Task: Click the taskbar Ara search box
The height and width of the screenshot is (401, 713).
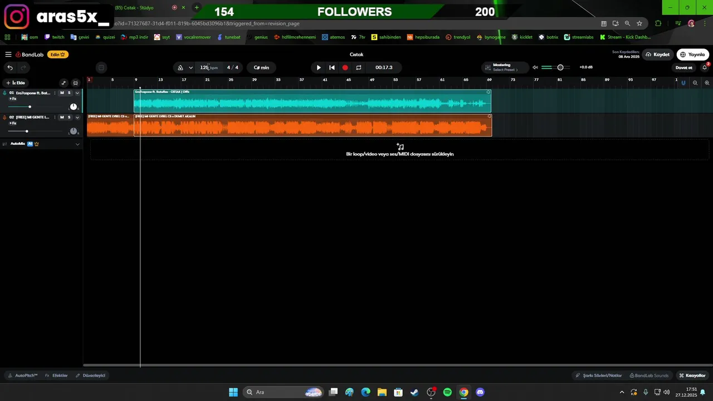Action: click(x=284, y=392)
